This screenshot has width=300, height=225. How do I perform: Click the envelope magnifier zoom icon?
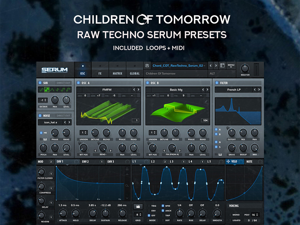[x=127, y=185]
